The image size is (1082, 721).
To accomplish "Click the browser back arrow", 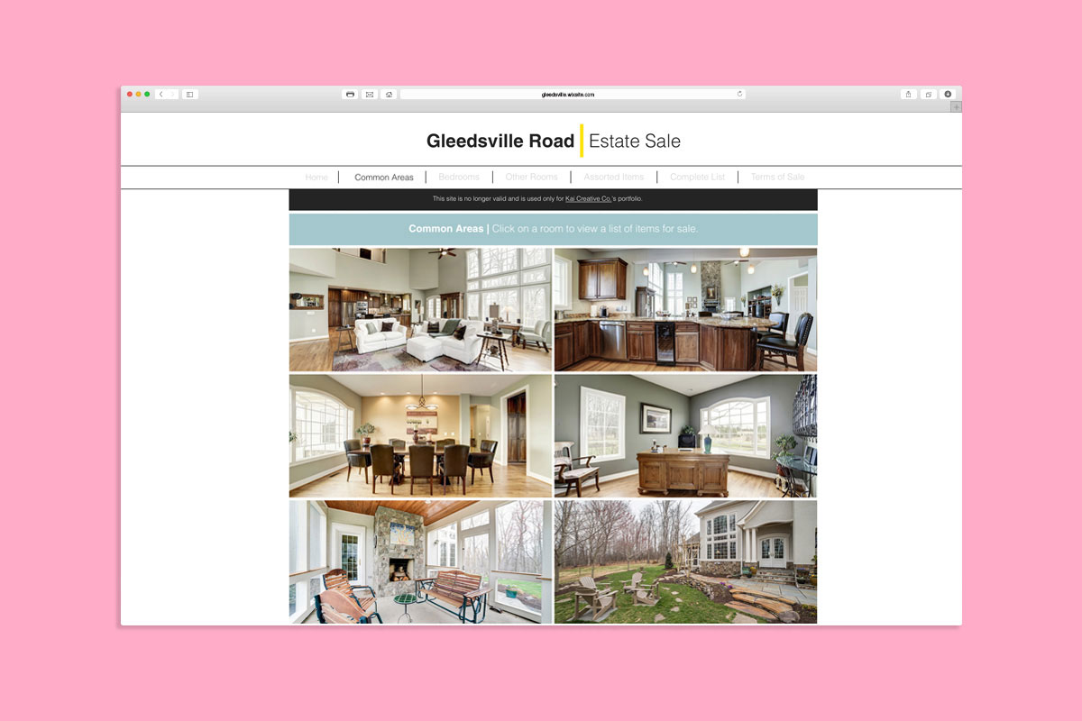I will [160, 95].
